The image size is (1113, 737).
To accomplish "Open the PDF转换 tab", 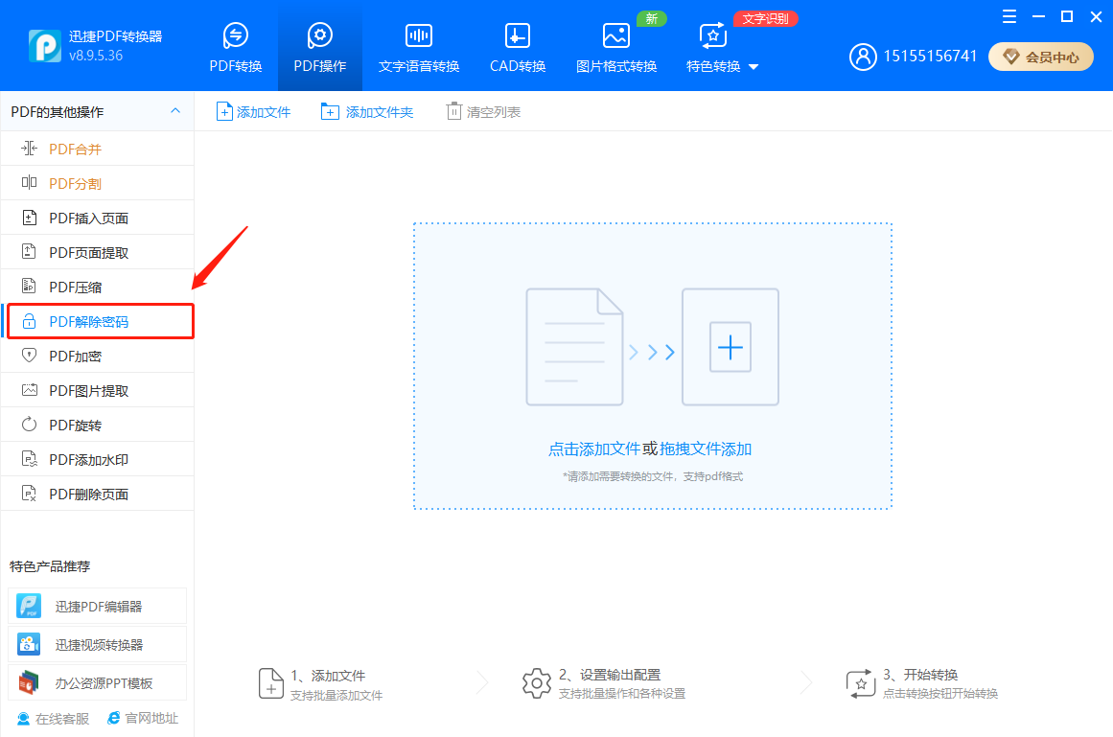I will click(236, 48).
